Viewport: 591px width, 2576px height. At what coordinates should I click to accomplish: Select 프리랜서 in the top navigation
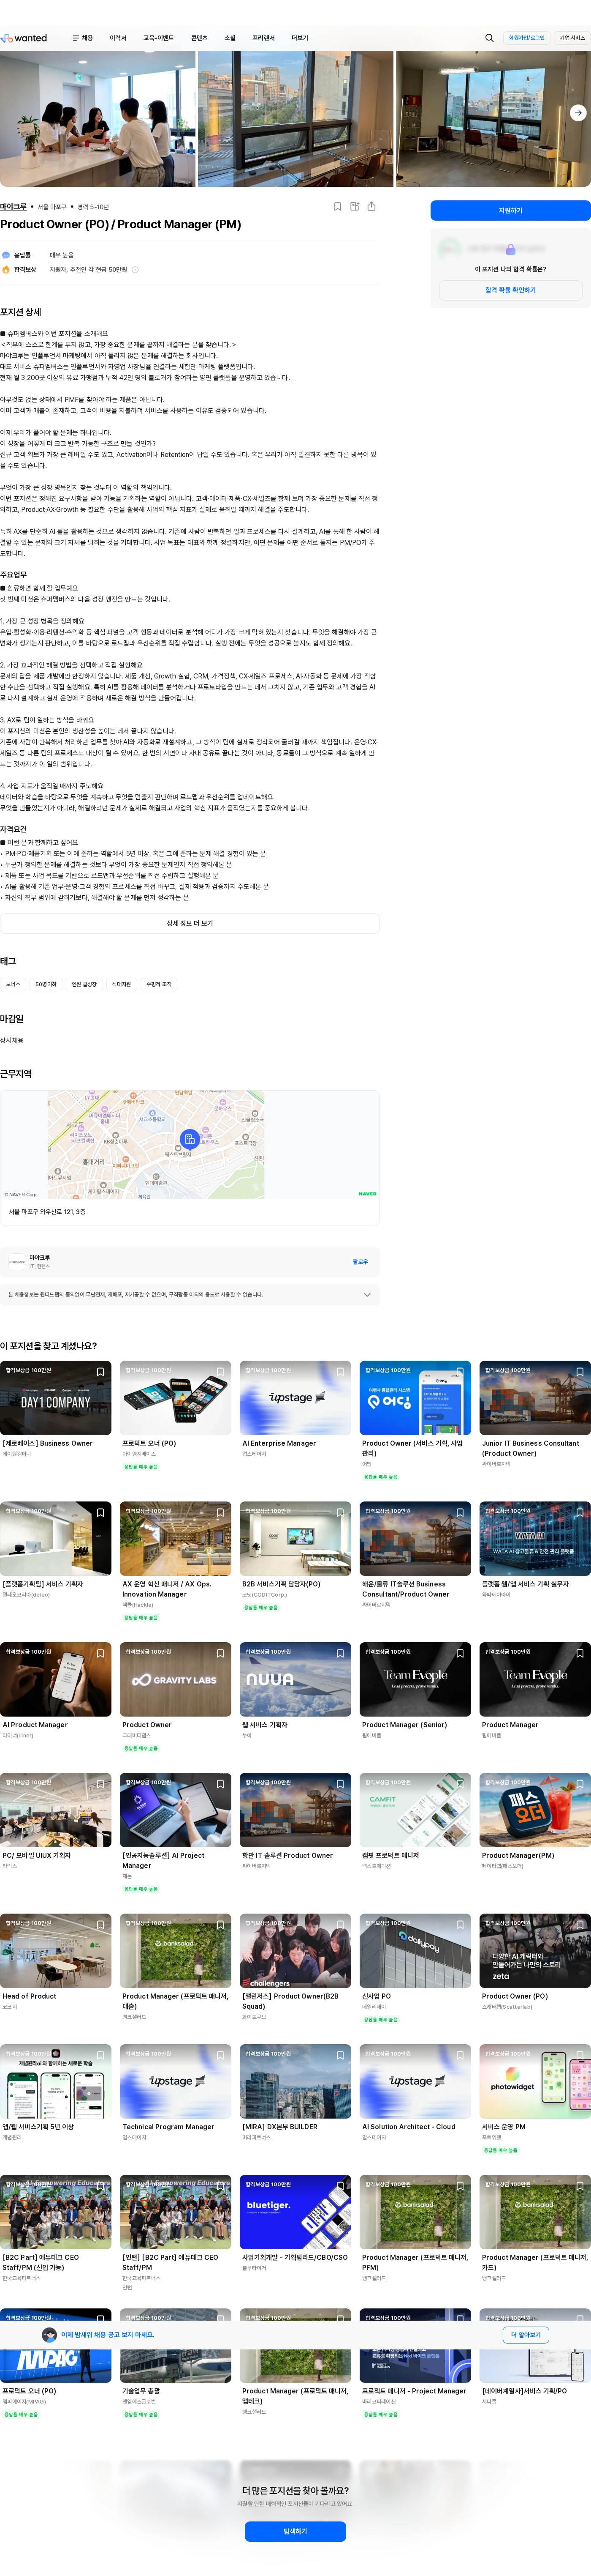pos(263,38)
